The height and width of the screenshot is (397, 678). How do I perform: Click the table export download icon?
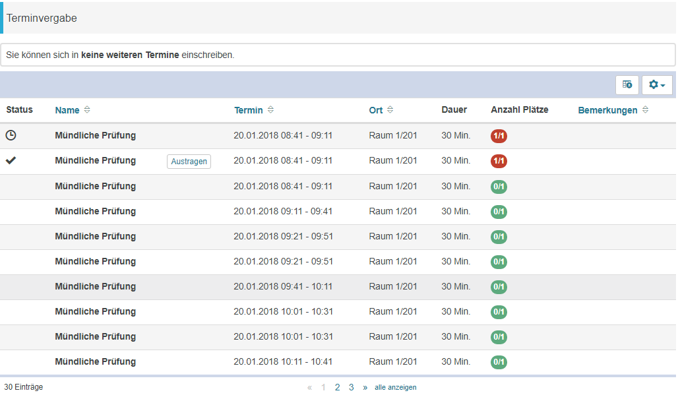[x=627, y=84]
